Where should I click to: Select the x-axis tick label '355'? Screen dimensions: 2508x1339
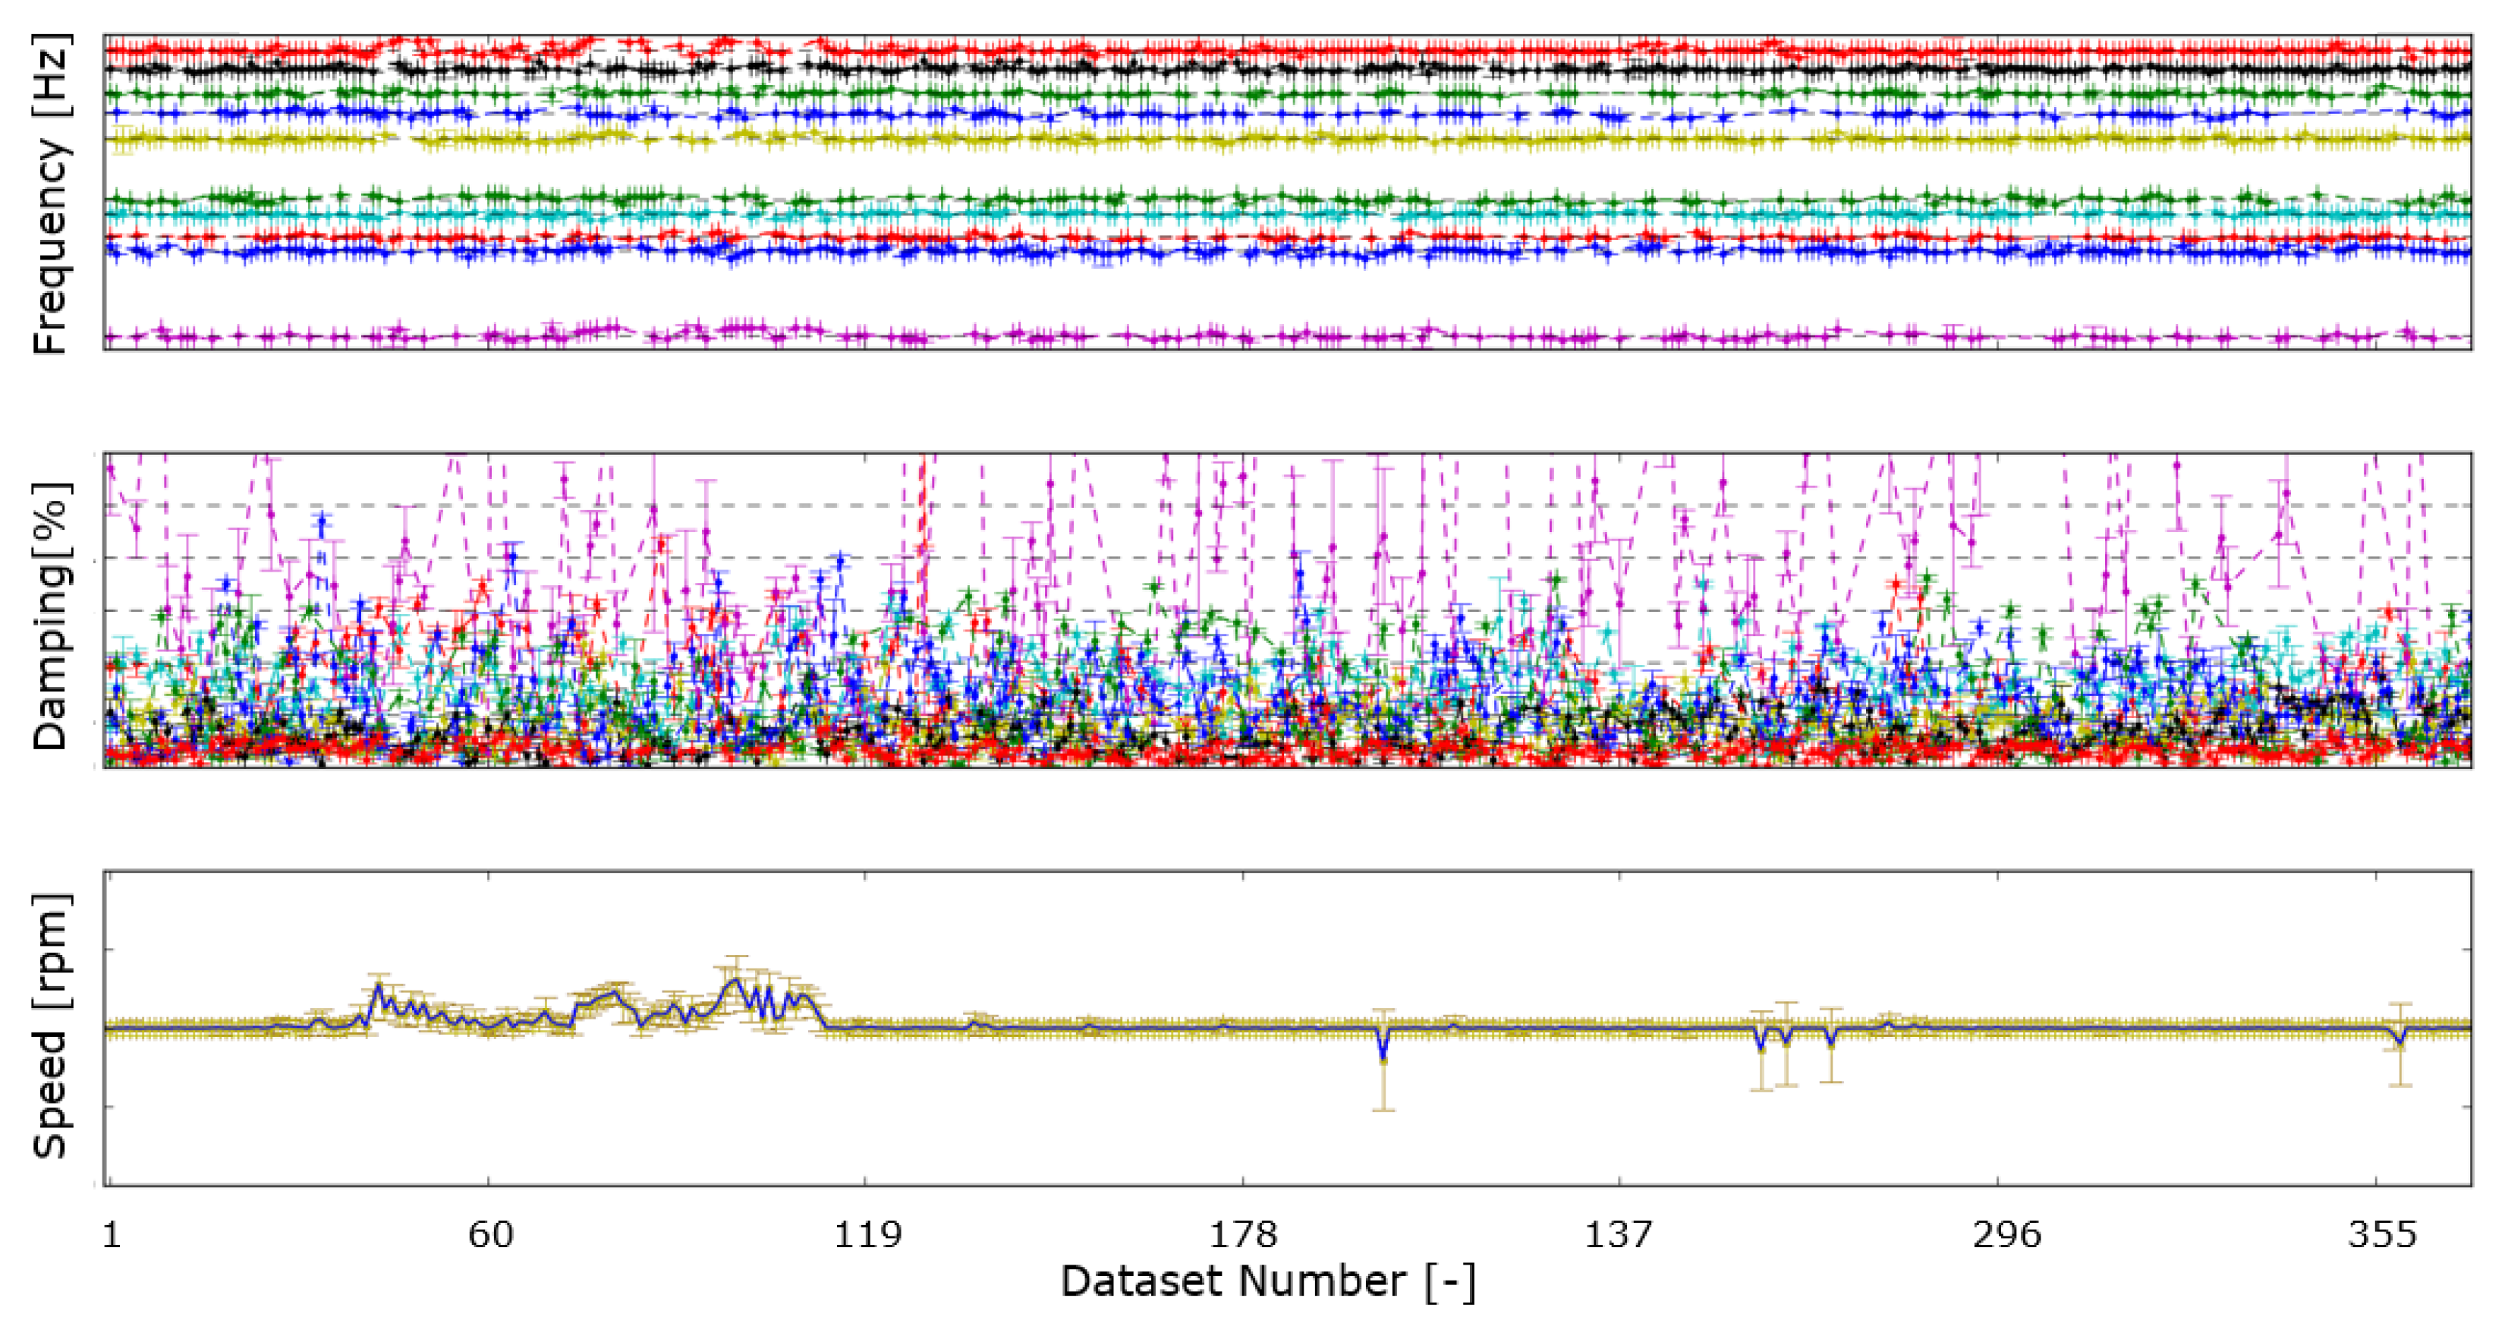click(2382, 1235)
